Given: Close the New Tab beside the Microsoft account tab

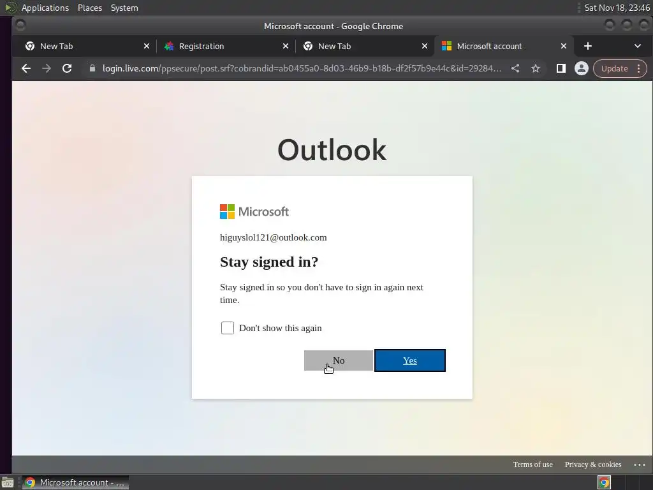Looking at the screenshot, I should (x=424, y=46).
